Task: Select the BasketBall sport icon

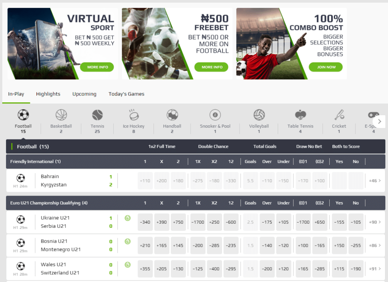Action: 61,115
